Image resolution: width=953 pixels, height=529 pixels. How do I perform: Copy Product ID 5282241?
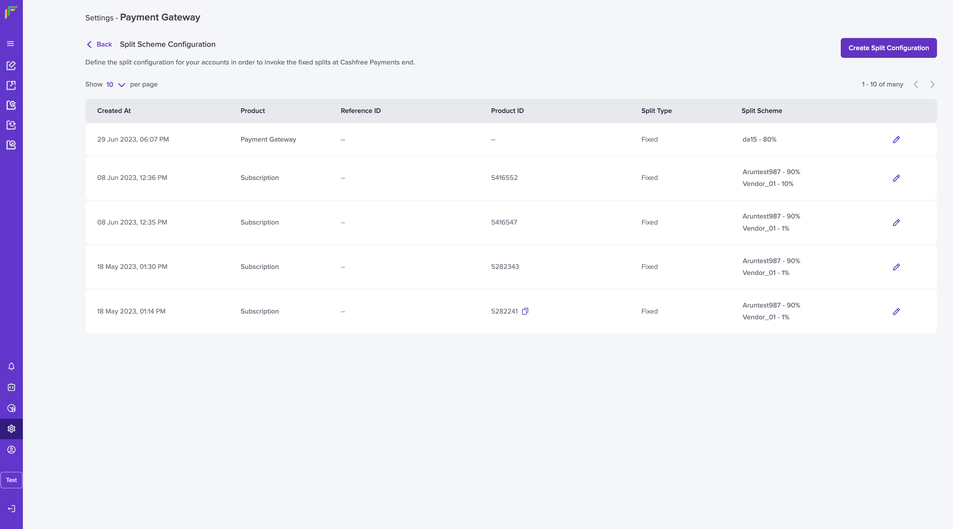point(525,311)
